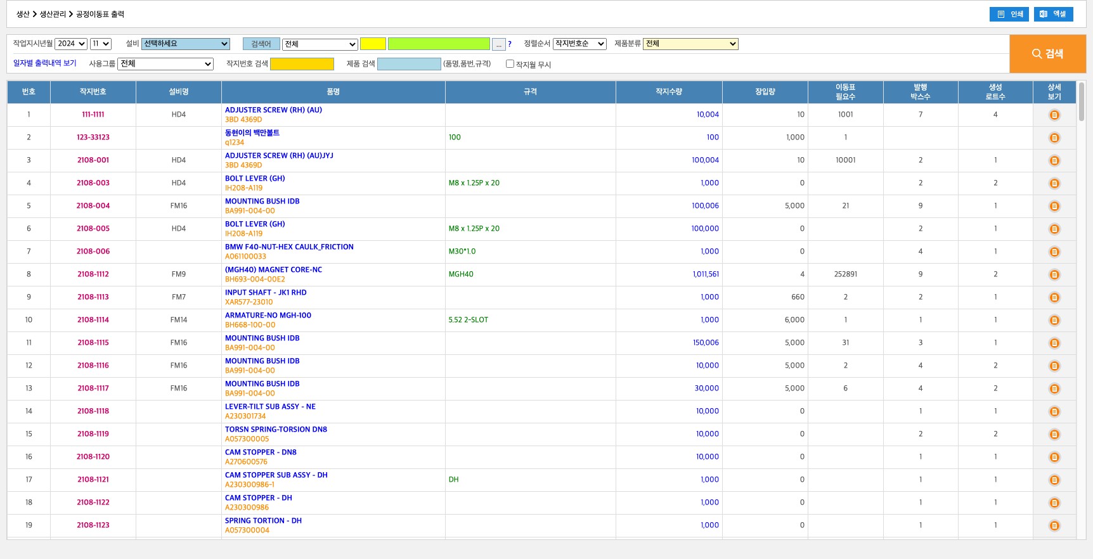Open the 제품분류 category dropdown

[690, 44]
